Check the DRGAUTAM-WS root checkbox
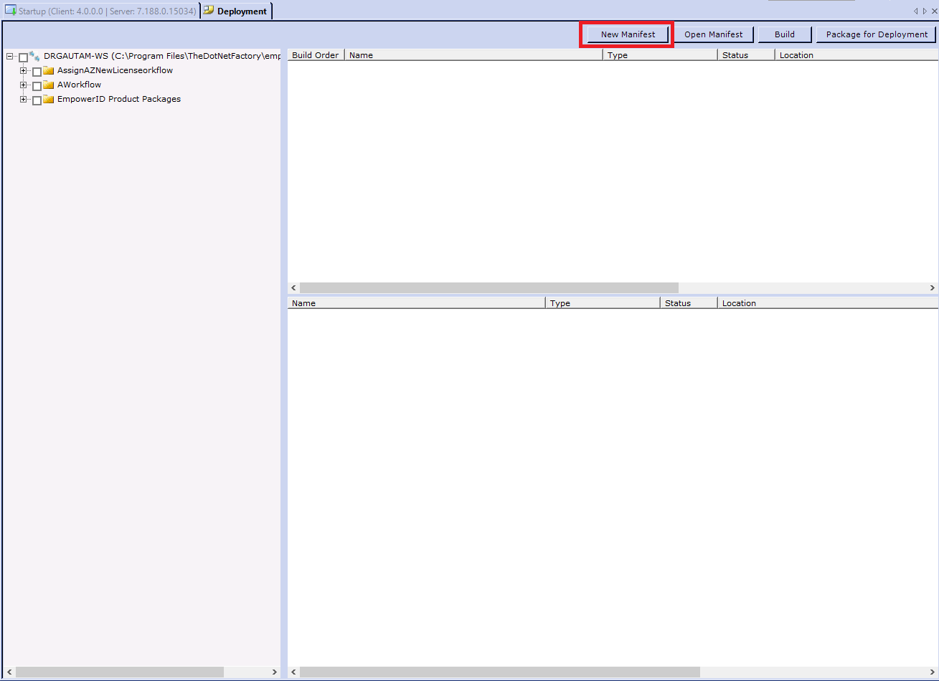The height and width of the screenshot is (681, 939). point(23,57)
